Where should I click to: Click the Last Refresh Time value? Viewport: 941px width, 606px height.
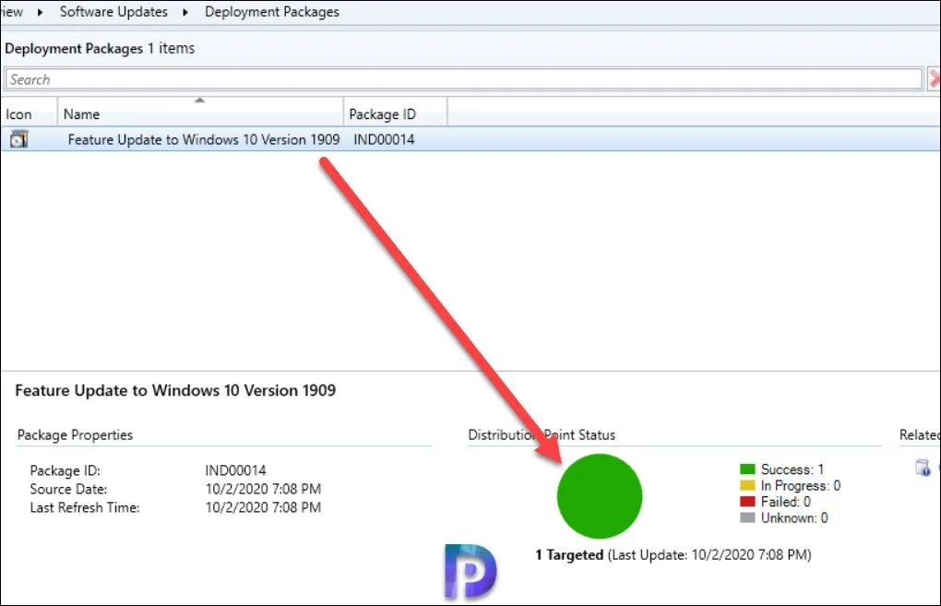(x=263, y=507)
